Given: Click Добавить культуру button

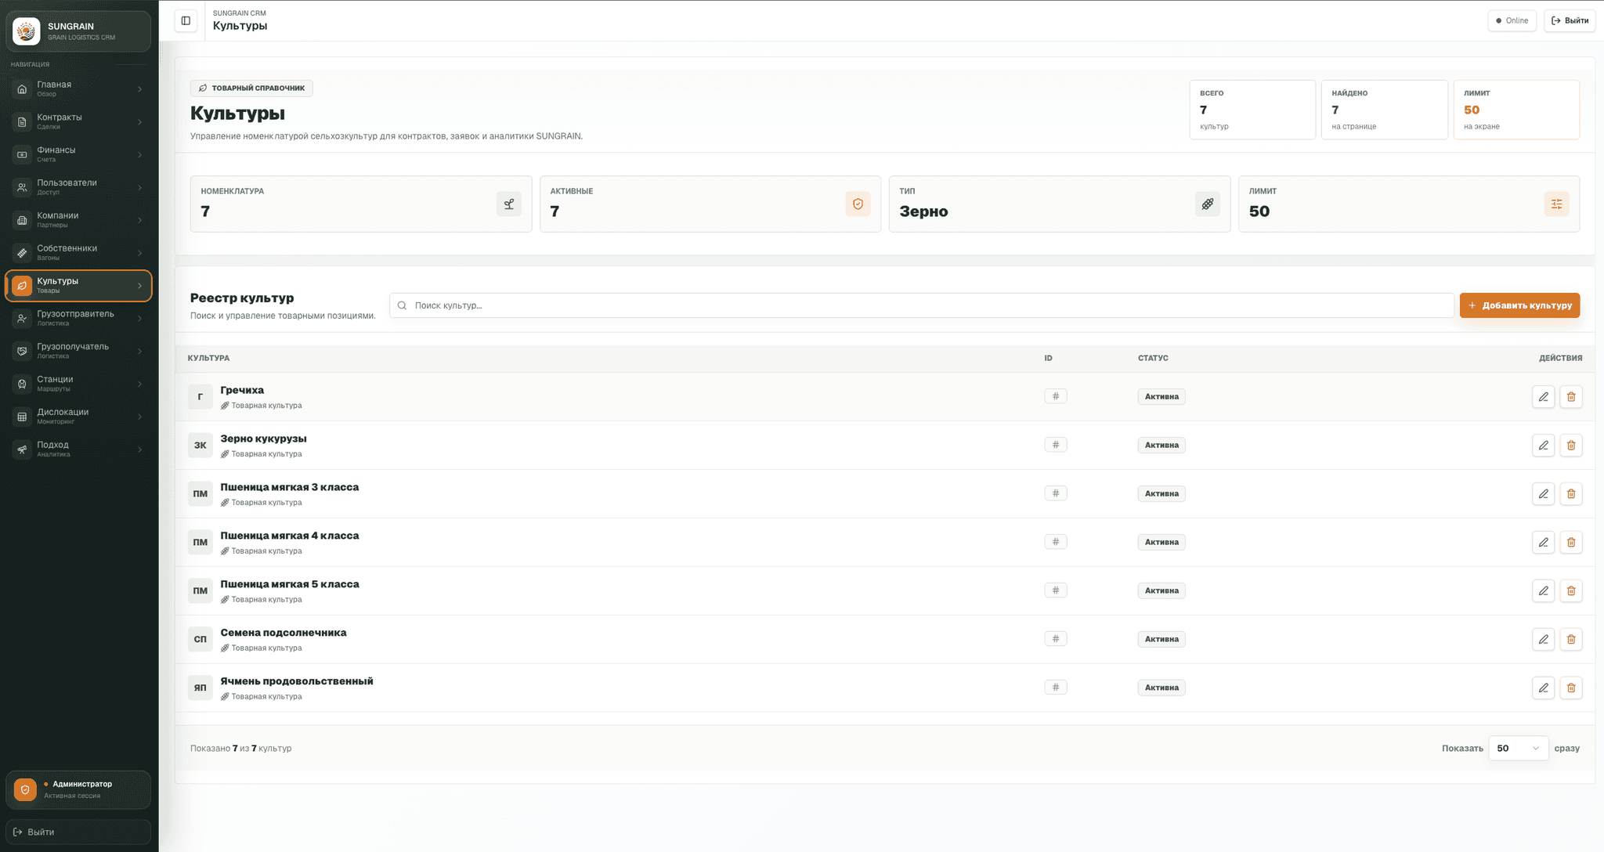Looking at the screenshot, I should 1519,305.
